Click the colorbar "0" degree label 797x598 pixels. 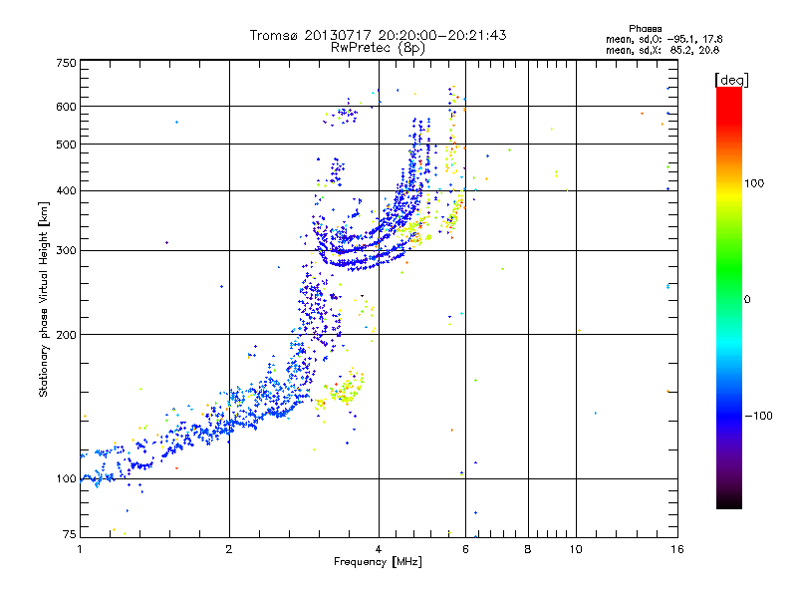[747, 300]
